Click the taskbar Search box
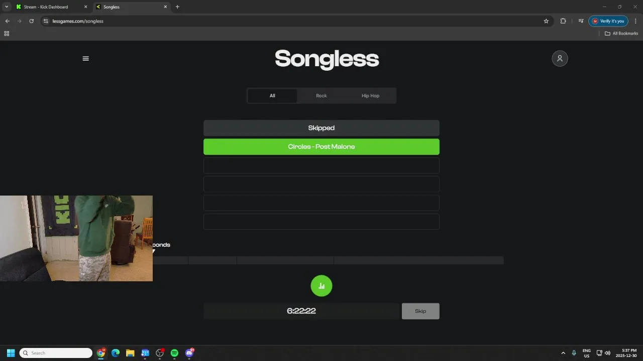Screen dimensions: 643x361 pos(56,353)
